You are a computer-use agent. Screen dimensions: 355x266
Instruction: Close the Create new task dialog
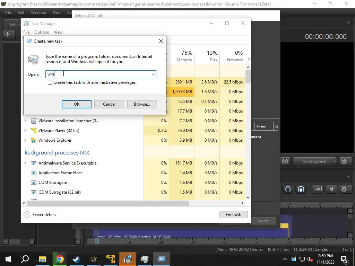pyautogui.click(x=161, y=41)
